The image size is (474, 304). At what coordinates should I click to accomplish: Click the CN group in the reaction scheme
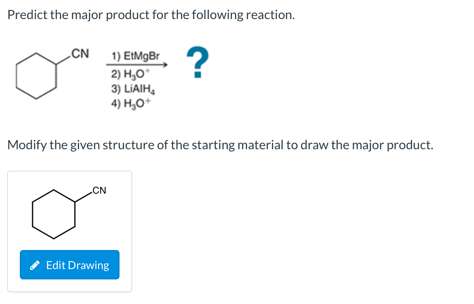tap(80, 53)
